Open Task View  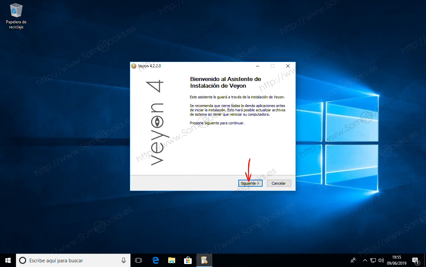coord(138,260)
